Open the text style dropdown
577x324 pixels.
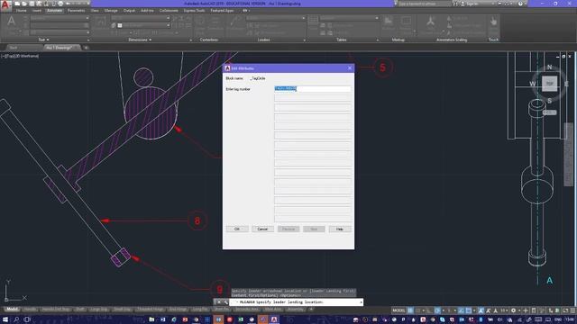point(60,18)
